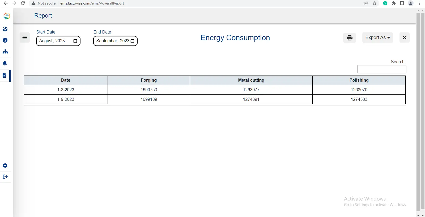This screenshot has width=425, height=217.
Task: Click the Report page heading
Action: (43, 15)
